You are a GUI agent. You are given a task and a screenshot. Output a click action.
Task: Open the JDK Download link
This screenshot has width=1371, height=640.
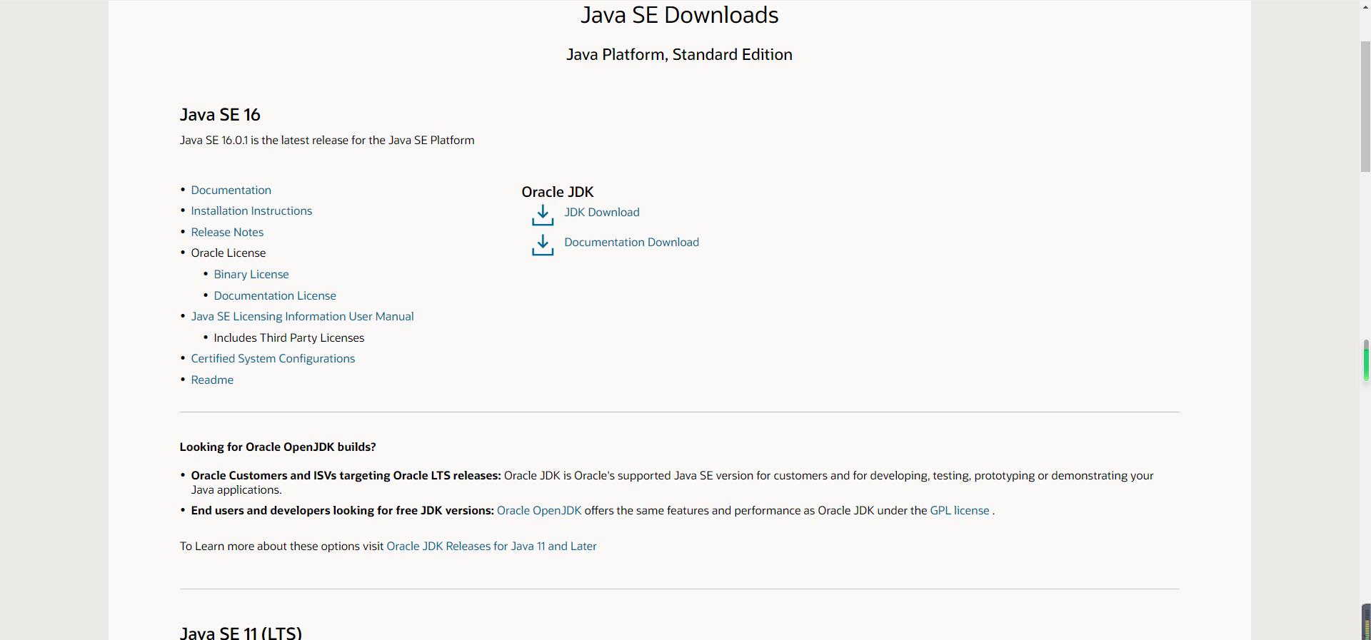pos(602,212)
